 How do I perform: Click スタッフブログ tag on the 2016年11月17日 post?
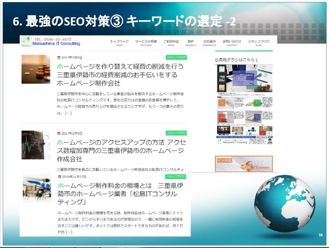tap(176, 176)
